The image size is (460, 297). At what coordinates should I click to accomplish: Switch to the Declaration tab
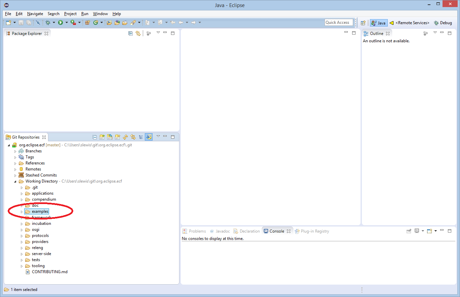click(247, 231)
